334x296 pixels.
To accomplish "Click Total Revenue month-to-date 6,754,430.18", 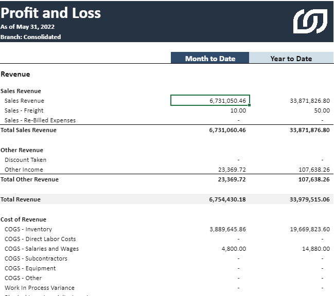I will coord(227,199).
